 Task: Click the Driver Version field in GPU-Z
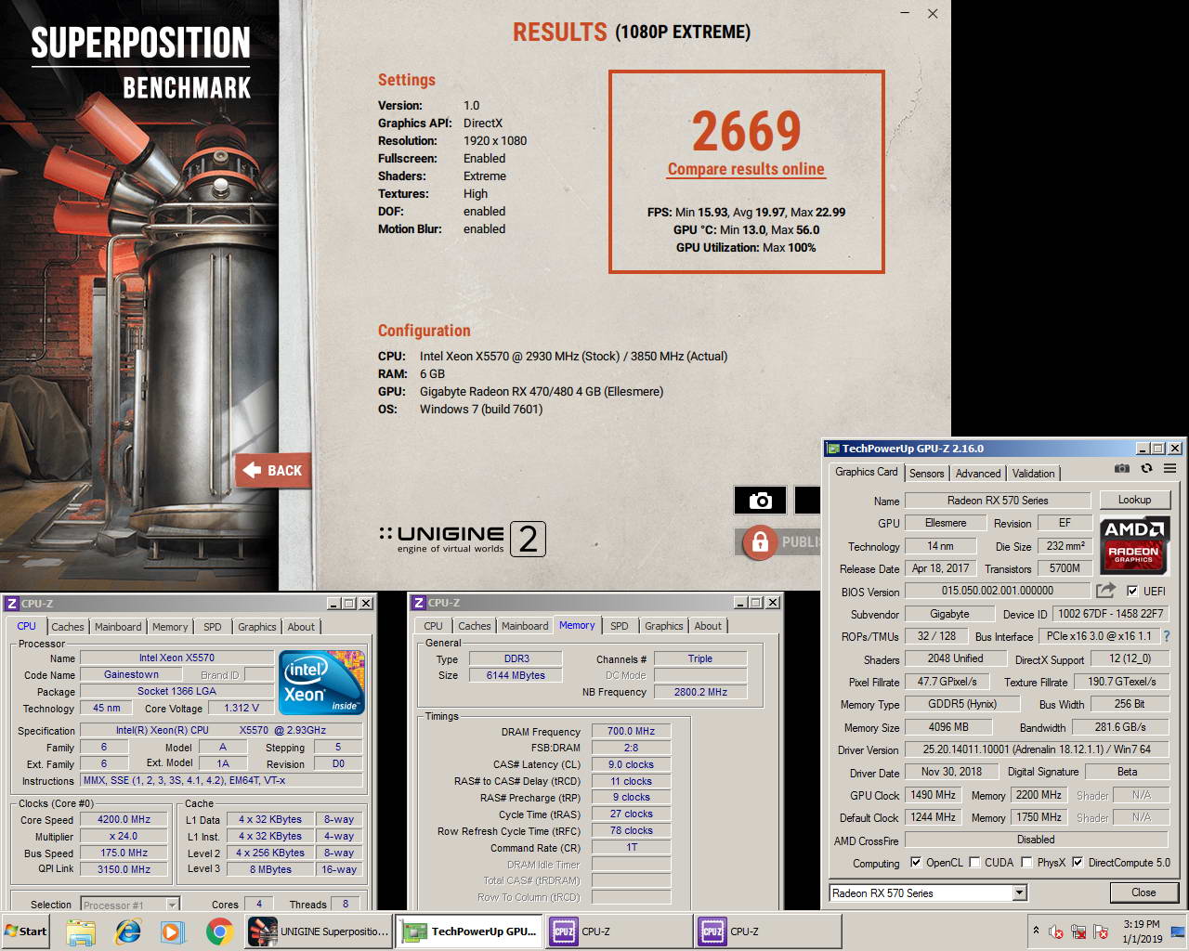click(1036, 749)
